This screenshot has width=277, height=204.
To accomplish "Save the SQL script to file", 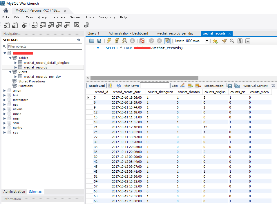I will coord(99,41).
